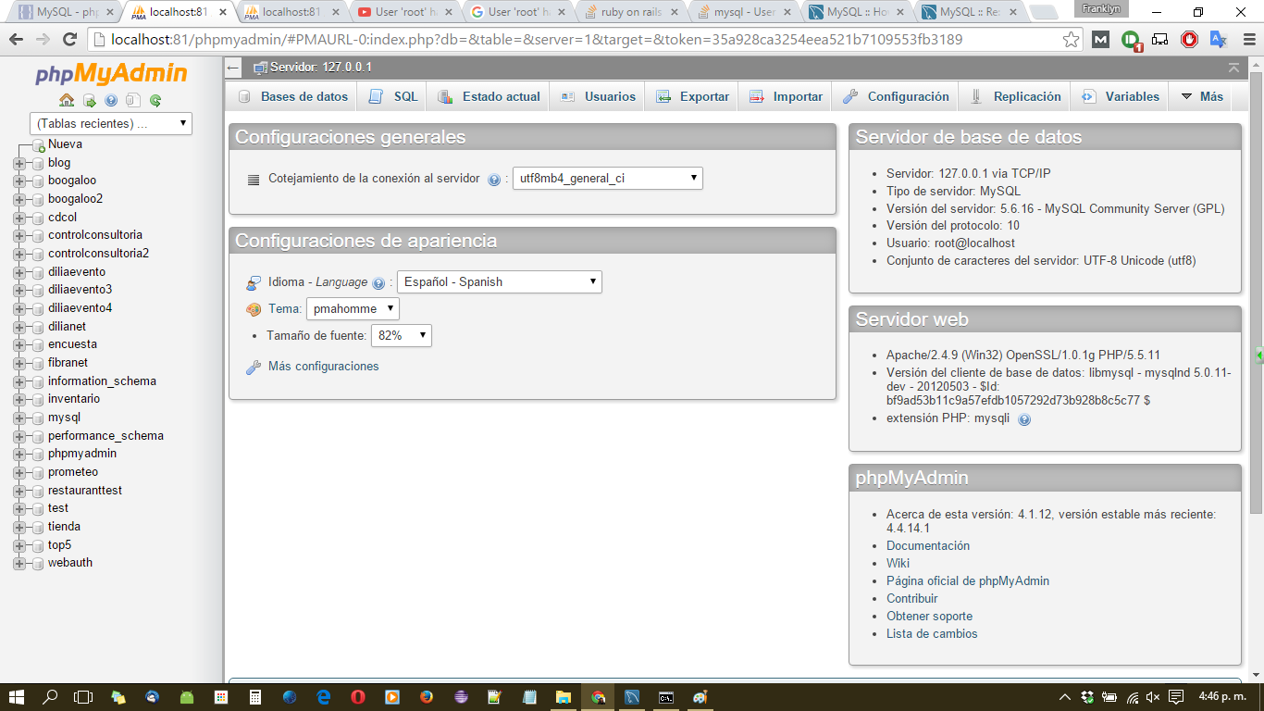
Task: Open the Más dropdown menu tab
Action: tap(1201, 96)
